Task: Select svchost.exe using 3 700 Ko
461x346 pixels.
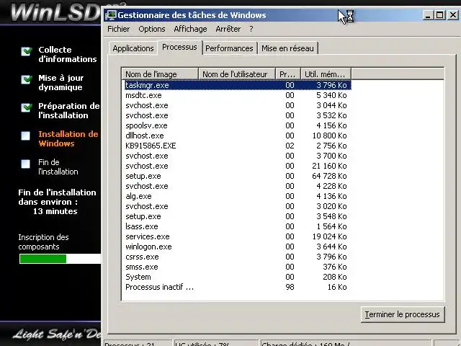Action: [238, 156]
